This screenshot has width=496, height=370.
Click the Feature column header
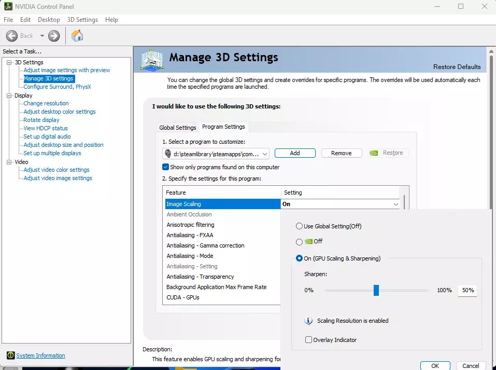point(222,193)
